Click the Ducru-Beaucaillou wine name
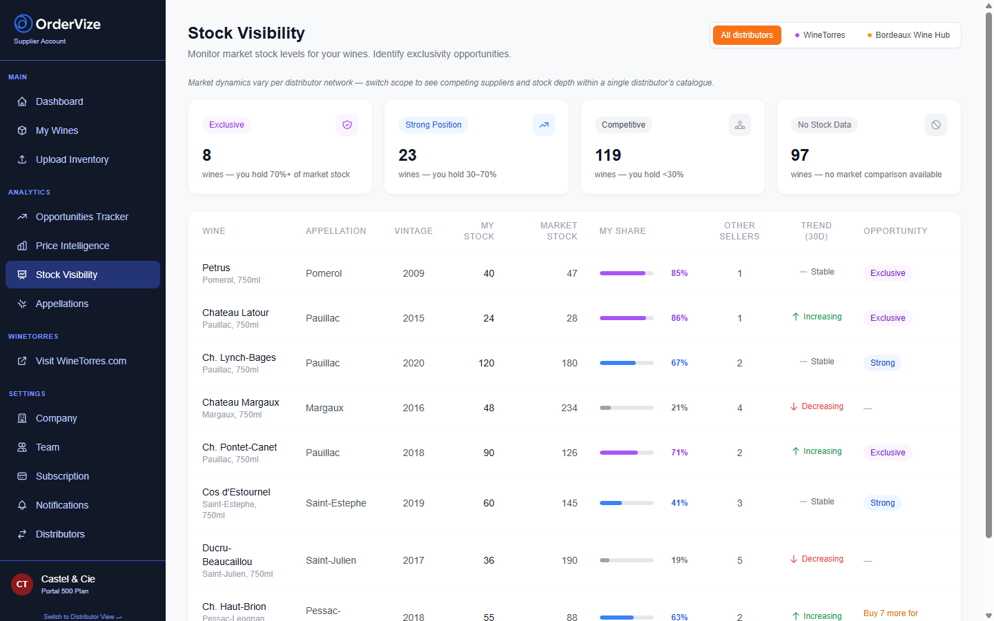Image resolution: width=994 pixels, height=621 pixels. click(227, 555)
